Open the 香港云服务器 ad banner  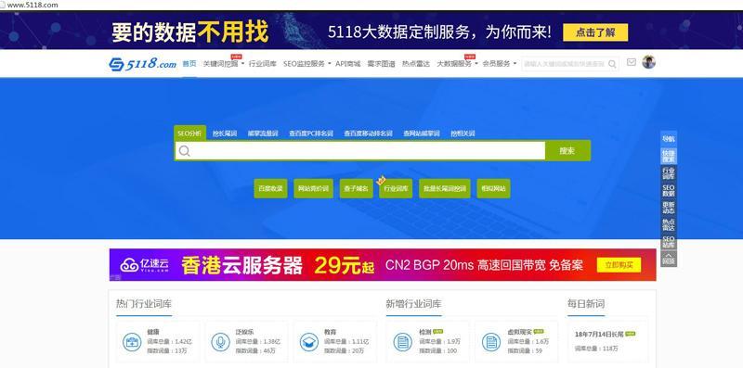pyautogui.click(x=383, y=265)
